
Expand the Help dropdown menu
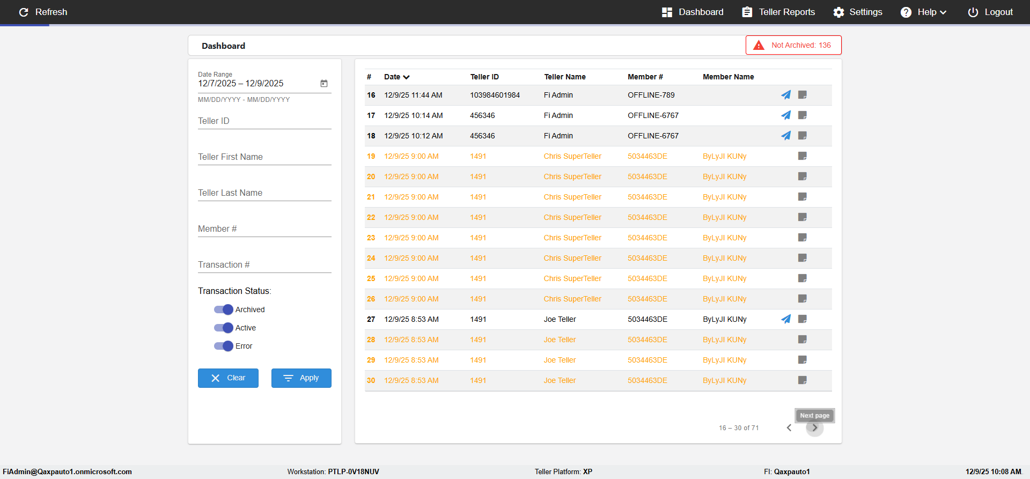pyautogui.click(x=924, y=12)
